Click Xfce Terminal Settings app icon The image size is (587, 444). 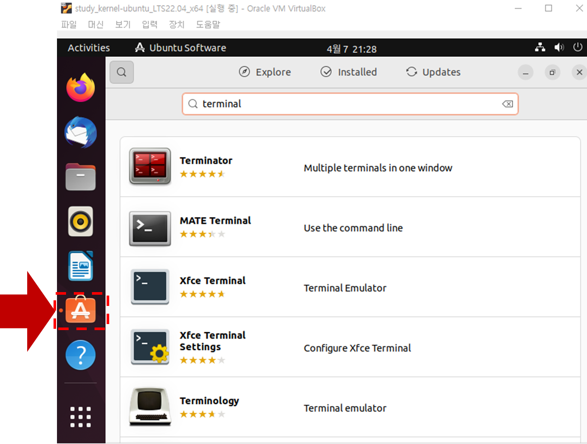[x=150, y=347]
